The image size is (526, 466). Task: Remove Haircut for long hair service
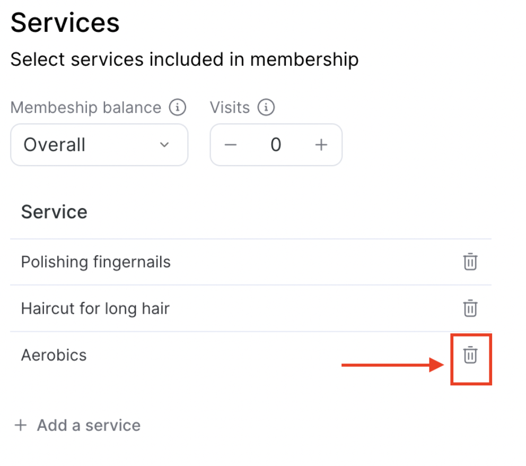(x=470, y=308)
